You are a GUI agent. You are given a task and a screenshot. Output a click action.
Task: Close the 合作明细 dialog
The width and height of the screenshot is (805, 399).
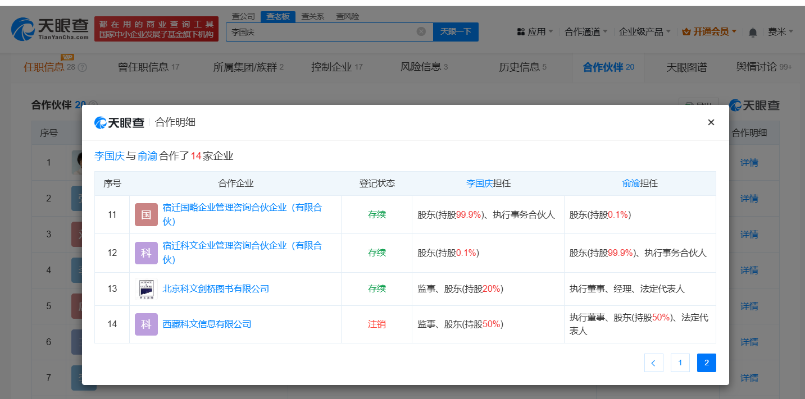click(711, 122)
